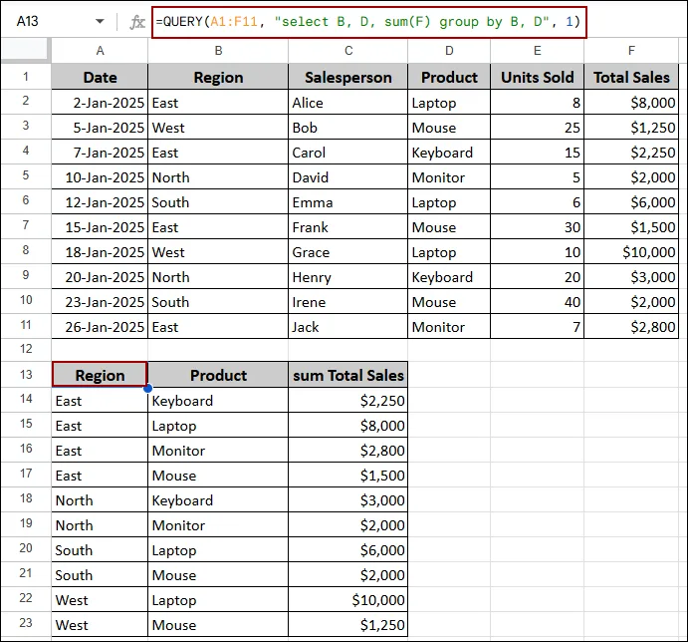
Task: Click Keyboard in source row 9
Action: [449, 277]
